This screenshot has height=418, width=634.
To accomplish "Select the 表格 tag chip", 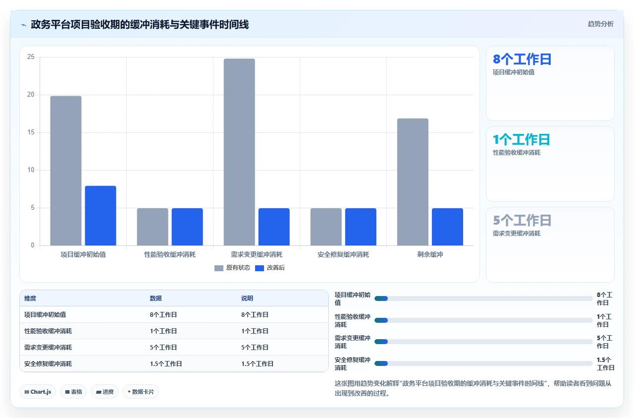I will pos(73,392).
